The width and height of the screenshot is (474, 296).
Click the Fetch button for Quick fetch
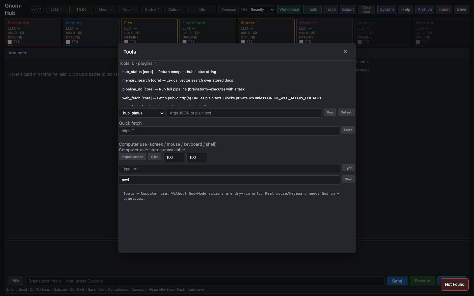pos(348,130)
